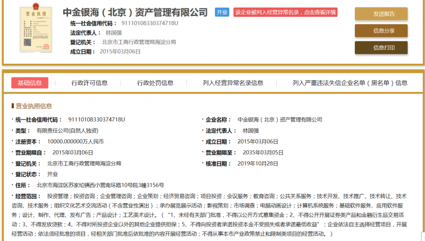The width and height of the screenshot is (425, 241).
Task: Click the 开业 status badge
Action: point(222,12)
